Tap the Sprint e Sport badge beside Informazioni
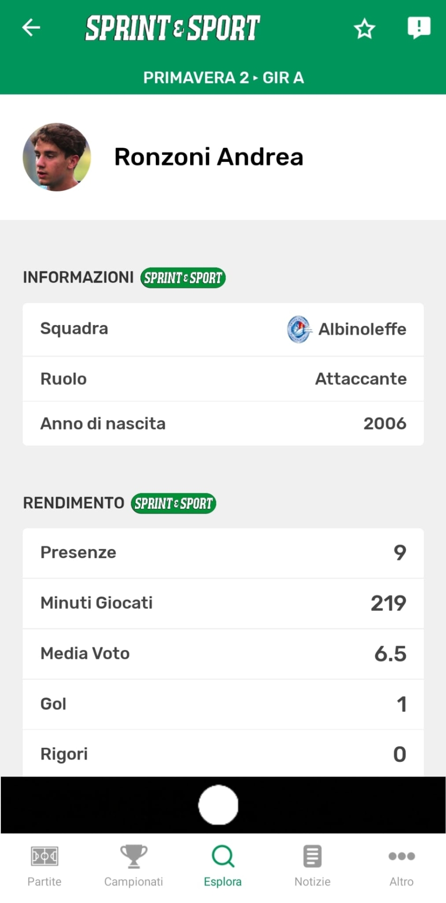Screen dimensions: 446x903 [x=183, y=278]
